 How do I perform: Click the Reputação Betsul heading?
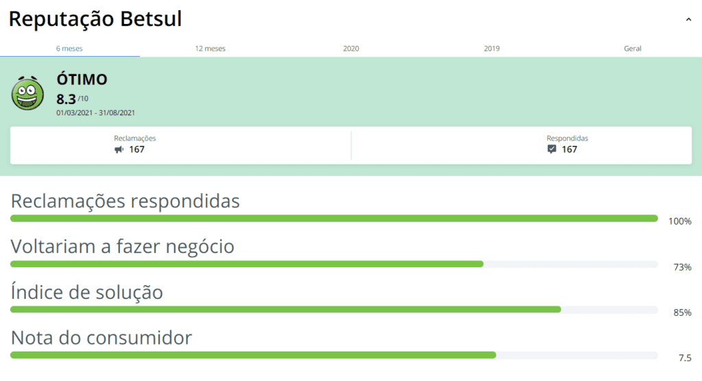click(95, 19)
